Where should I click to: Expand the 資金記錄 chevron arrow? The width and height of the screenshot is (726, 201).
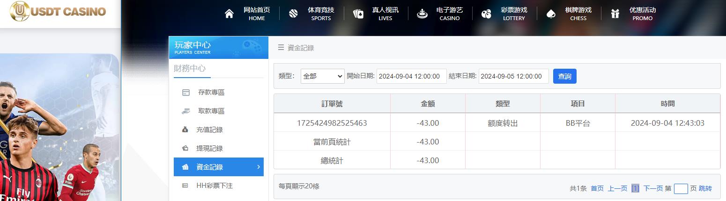point(259,167)
